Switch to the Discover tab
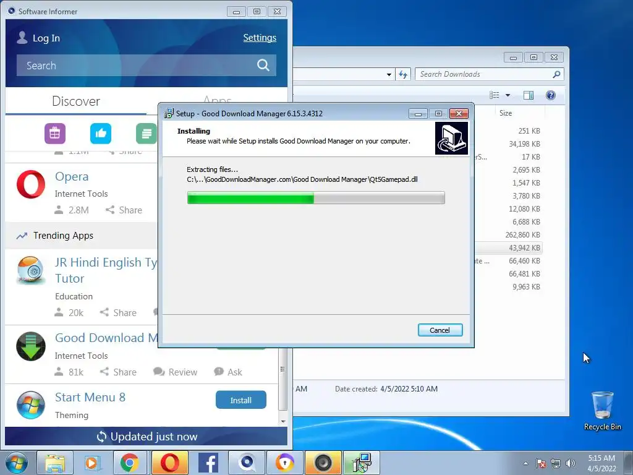633x475 pixels. click(x=76, y=101)
